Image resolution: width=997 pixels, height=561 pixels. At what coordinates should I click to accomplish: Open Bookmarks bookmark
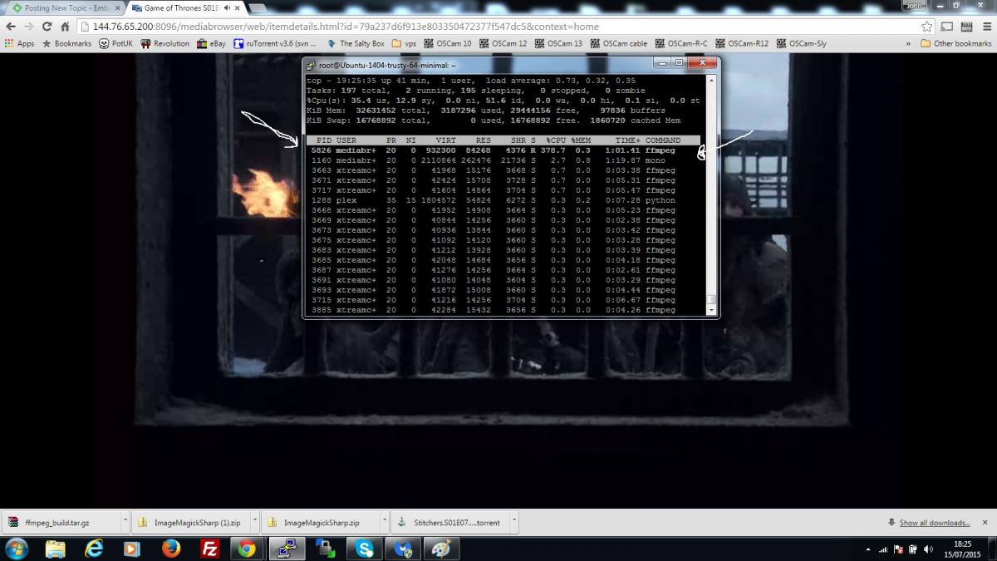coord(66,43)
